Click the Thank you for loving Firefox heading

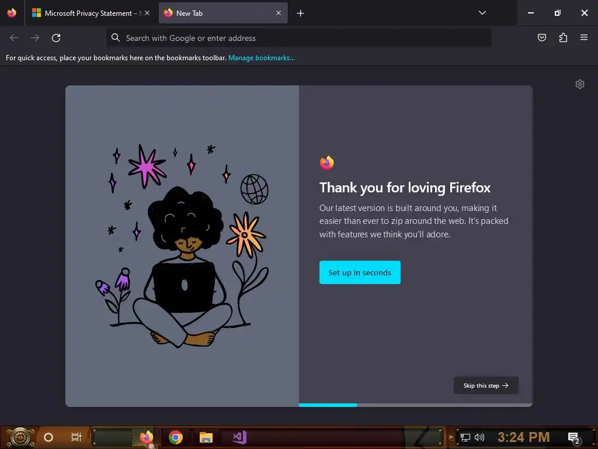[405, 188]
